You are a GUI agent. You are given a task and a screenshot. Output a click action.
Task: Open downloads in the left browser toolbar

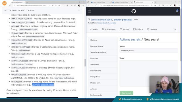coord(71,5)
